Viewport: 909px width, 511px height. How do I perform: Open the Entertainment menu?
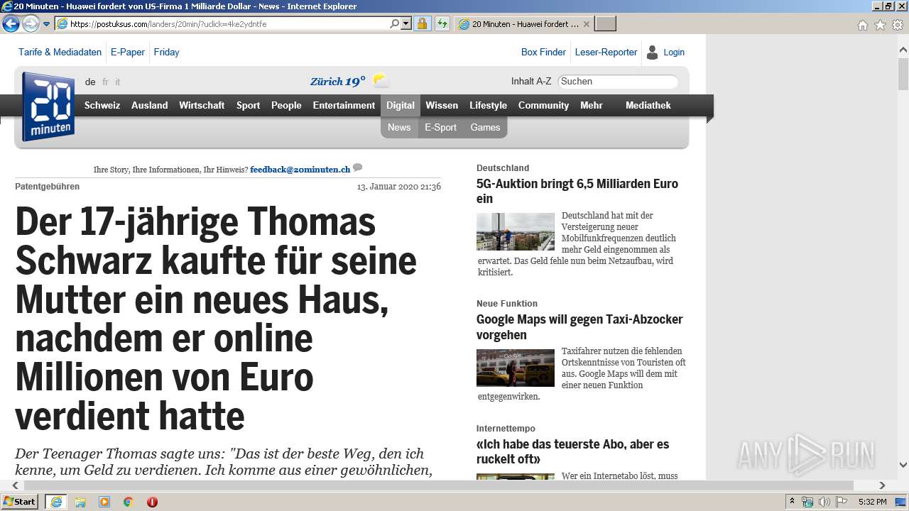pos(344,105)
